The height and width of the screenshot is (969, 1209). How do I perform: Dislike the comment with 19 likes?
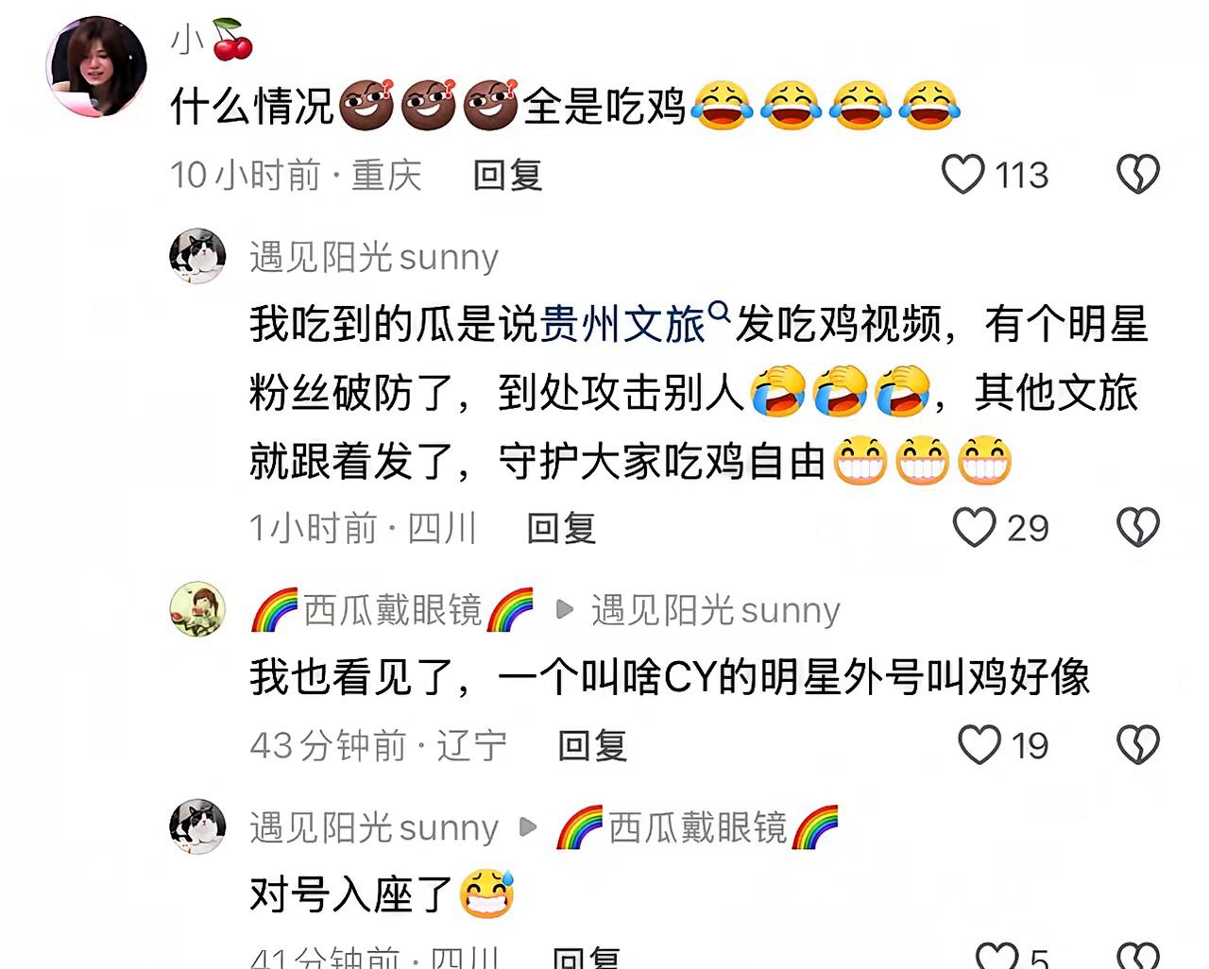pyautogui.click(x=1137, y=745)
